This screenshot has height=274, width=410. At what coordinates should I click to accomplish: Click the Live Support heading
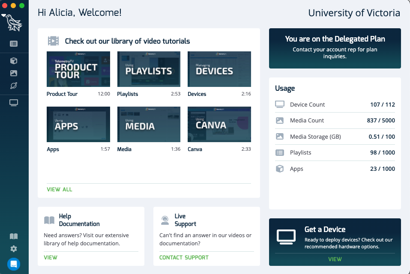186,220
